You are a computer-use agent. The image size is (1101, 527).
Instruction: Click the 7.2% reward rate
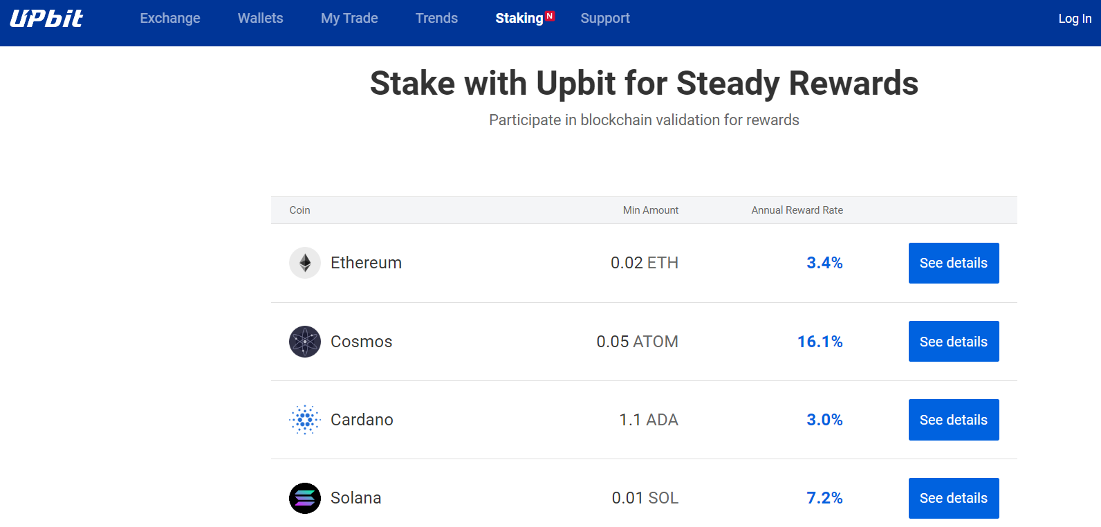[824, 498]
